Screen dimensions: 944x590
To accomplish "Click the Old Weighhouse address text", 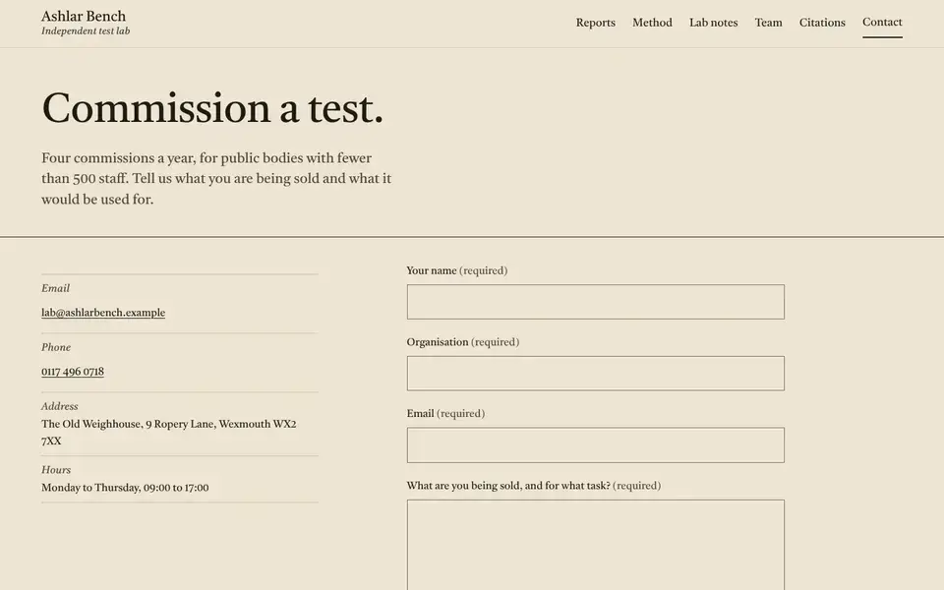I will (168, 433).
